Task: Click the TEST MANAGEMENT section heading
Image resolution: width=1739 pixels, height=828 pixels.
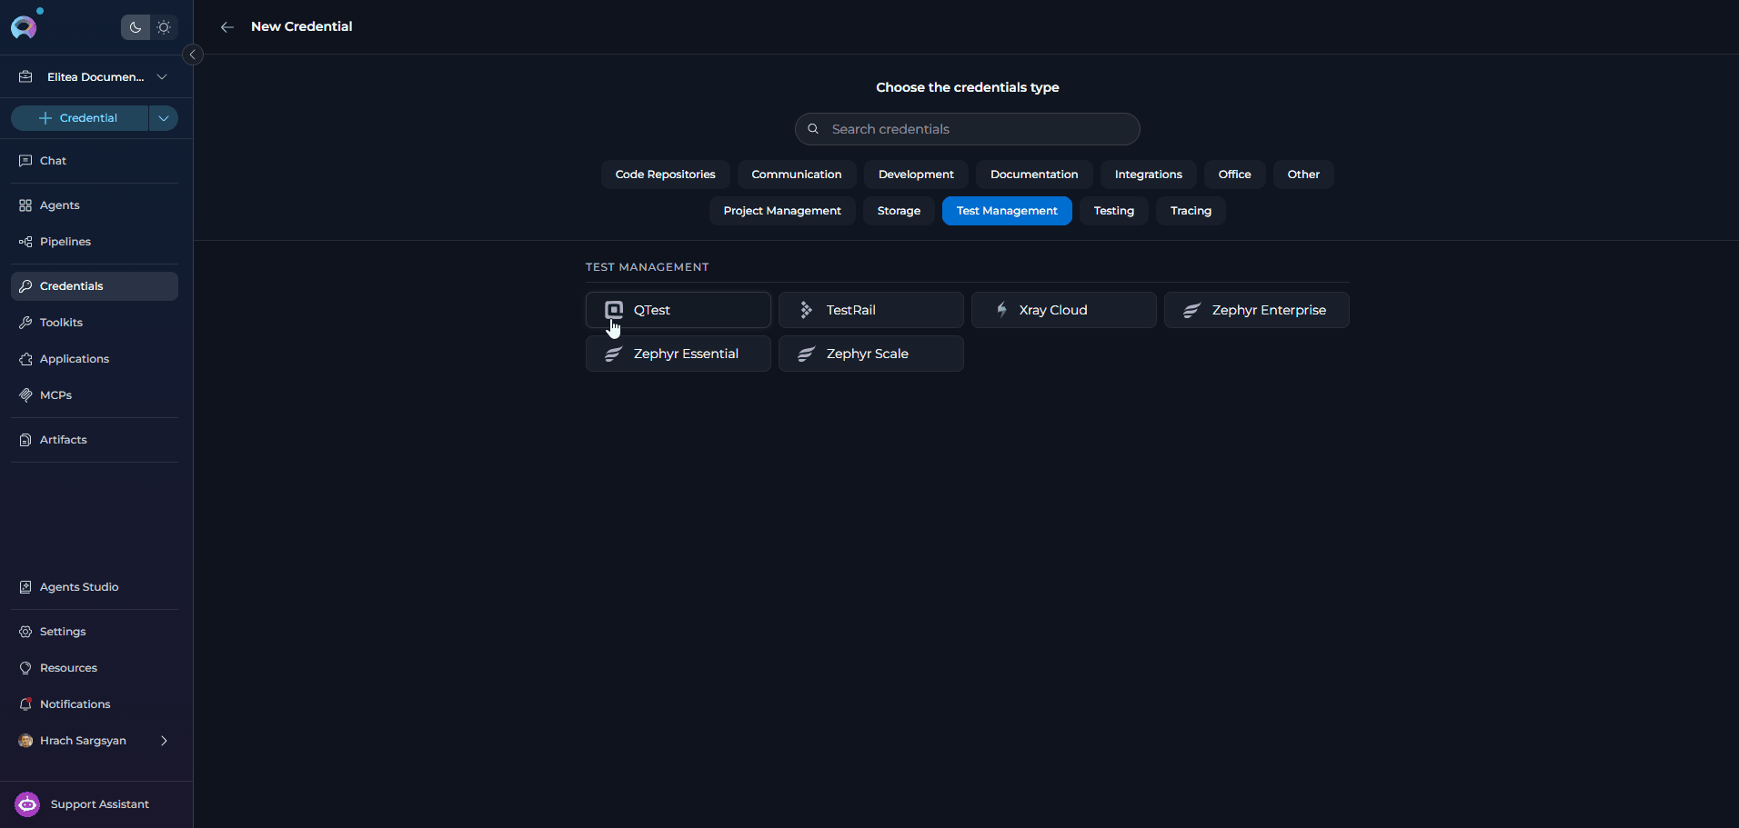Action: pyautogui.click(x=647, y=267)
